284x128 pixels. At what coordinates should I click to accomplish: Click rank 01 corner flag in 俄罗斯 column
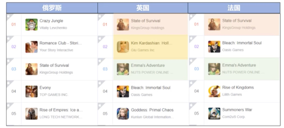pyautogui.click(x=9, y=16)
